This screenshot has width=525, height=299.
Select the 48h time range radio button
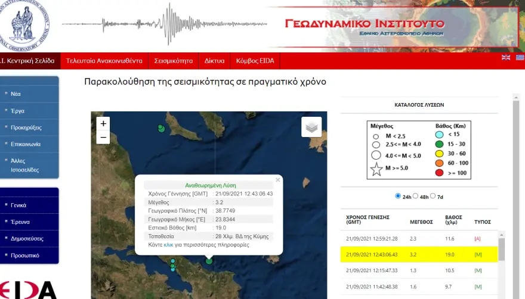(x=415, y=196)
